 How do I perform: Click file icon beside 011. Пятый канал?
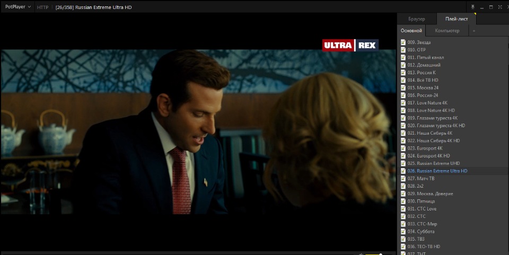tap(403, 57)
